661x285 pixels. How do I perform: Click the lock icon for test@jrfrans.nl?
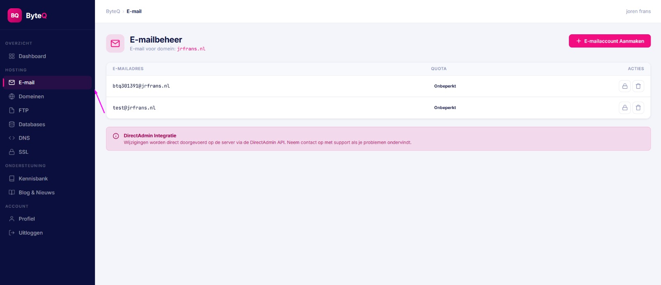(x=625, y=108)
